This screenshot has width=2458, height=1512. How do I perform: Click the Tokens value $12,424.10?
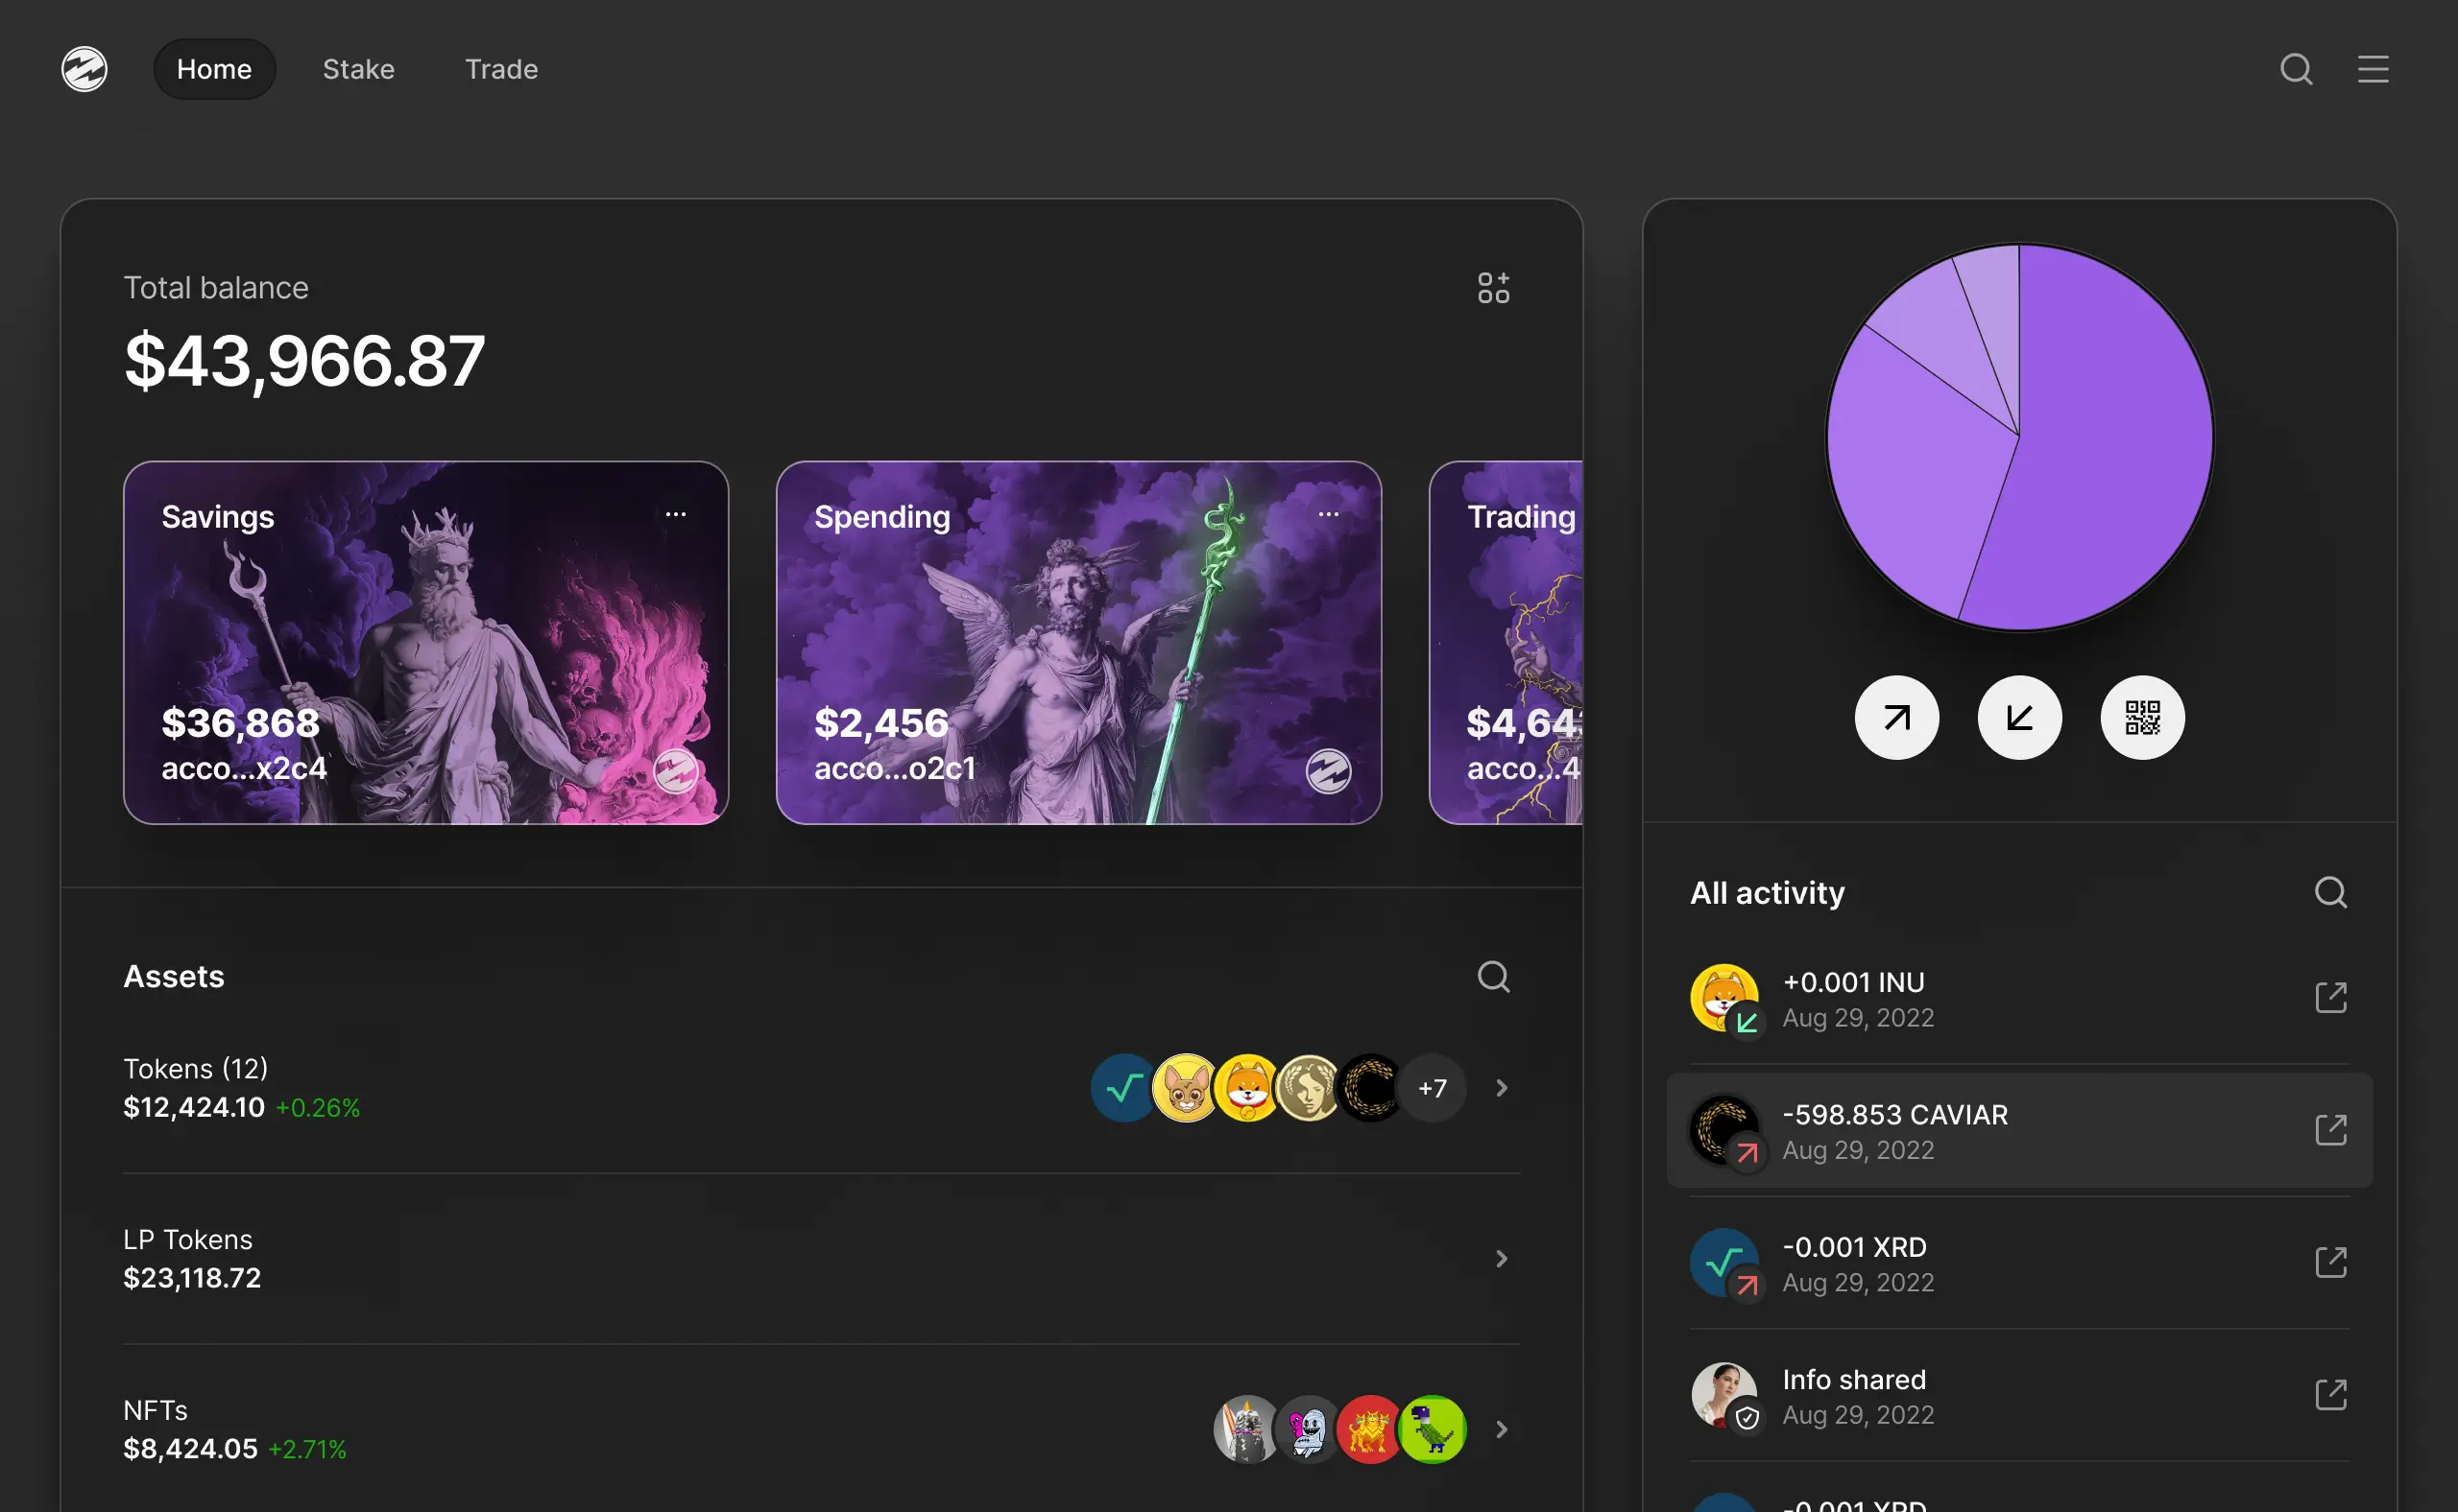click(x=194, y=1108)
